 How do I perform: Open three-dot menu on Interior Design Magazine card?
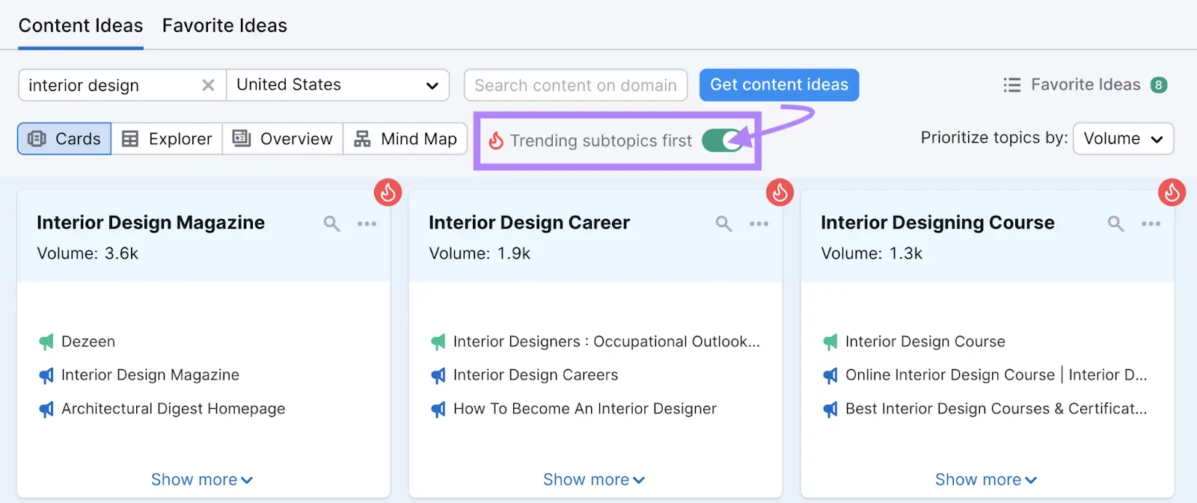[367, 223]
